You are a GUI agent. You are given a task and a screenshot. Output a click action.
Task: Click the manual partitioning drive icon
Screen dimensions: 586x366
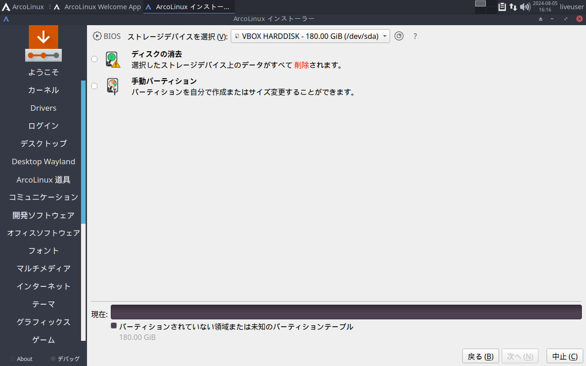pyautogui.click(x=112, y=86)
